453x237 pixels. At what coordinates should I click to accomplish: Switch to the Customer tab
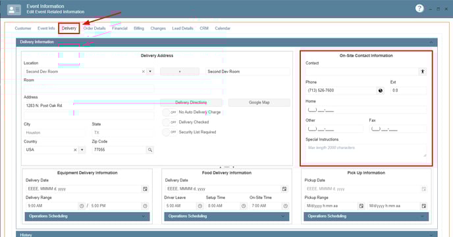tap(23, 28)
